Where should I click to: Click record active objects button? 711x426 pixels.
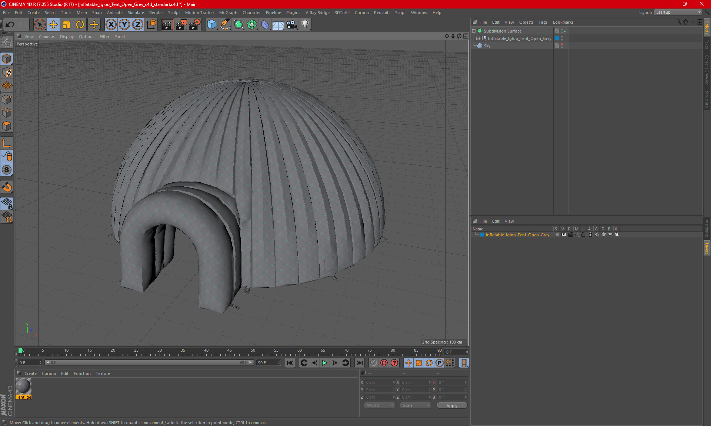point(374,363)
